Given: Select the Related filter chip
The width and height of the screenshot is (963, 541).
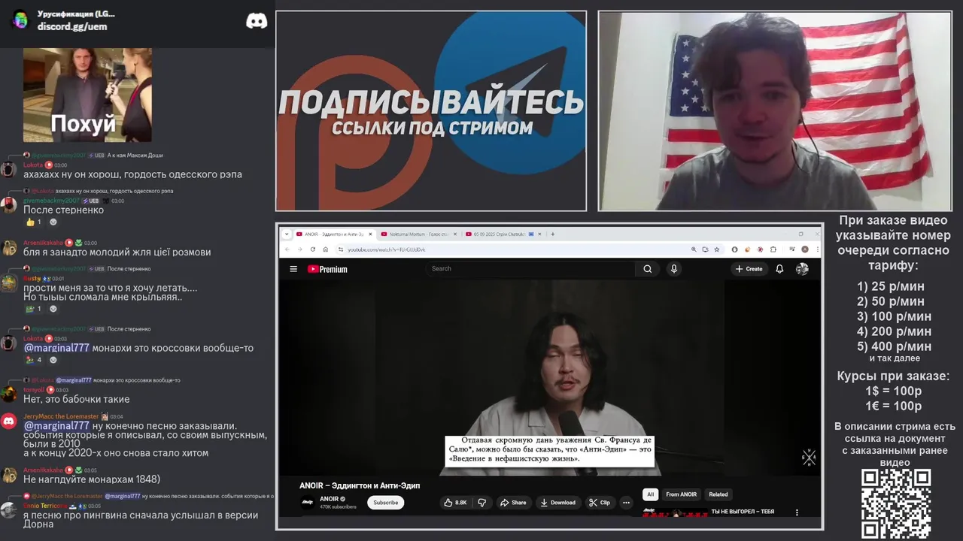Looking at the screenshot, I should click(x=718, y=494).
